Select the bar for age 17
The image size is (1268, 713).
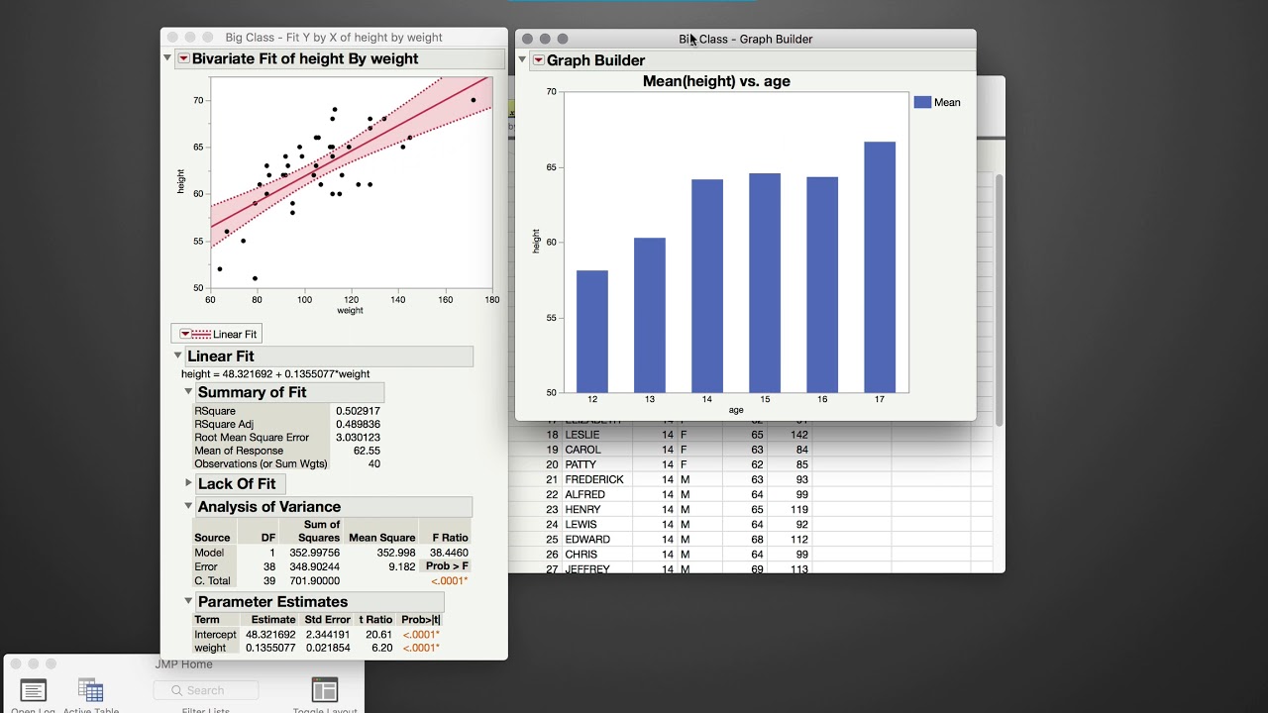tap(880, 267)
